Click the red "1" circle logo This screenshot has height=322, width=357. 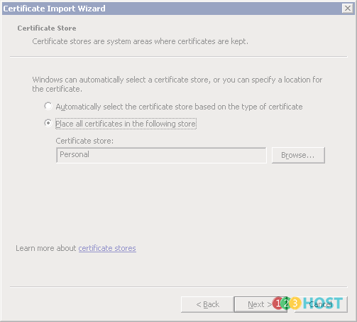278,304
